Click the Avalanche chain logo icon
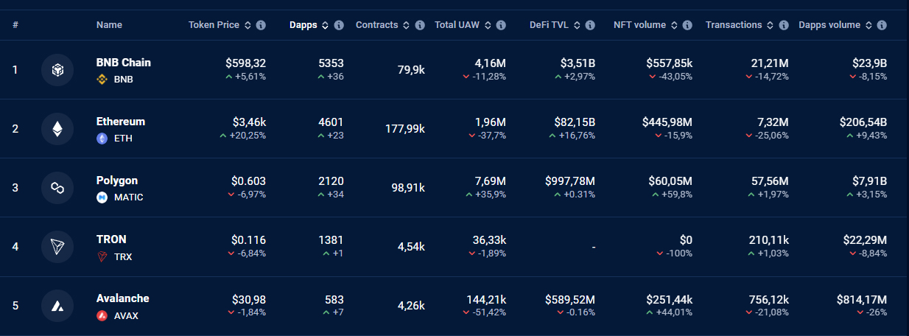 [57, 306]
